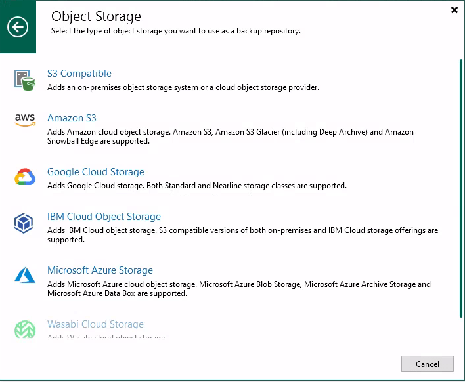Image resolution: width=465 pixels, height=382 pixels.
Task: Click the Azure Blob Storage description text
Action: [x=239, y=289]
